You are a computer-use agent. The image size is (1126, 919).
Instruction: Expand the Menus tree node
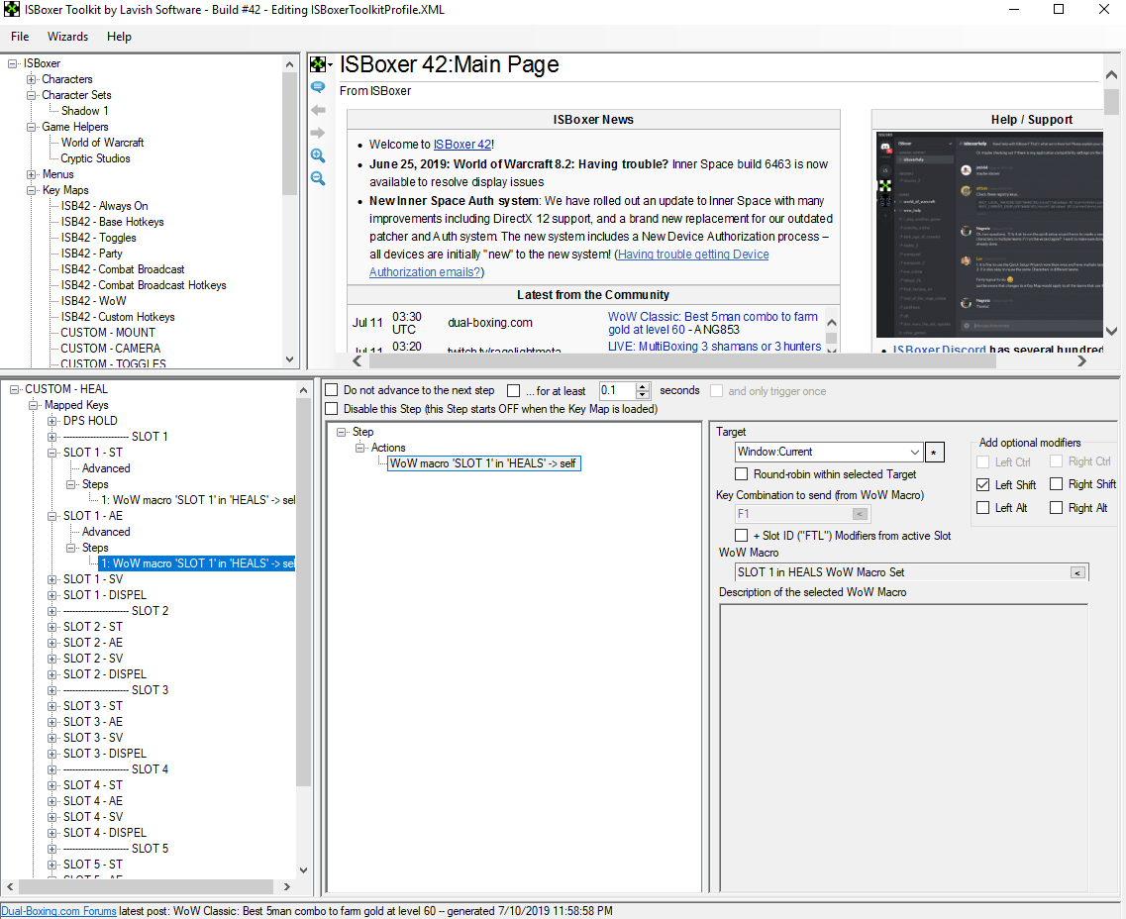(x=32, y=174)
